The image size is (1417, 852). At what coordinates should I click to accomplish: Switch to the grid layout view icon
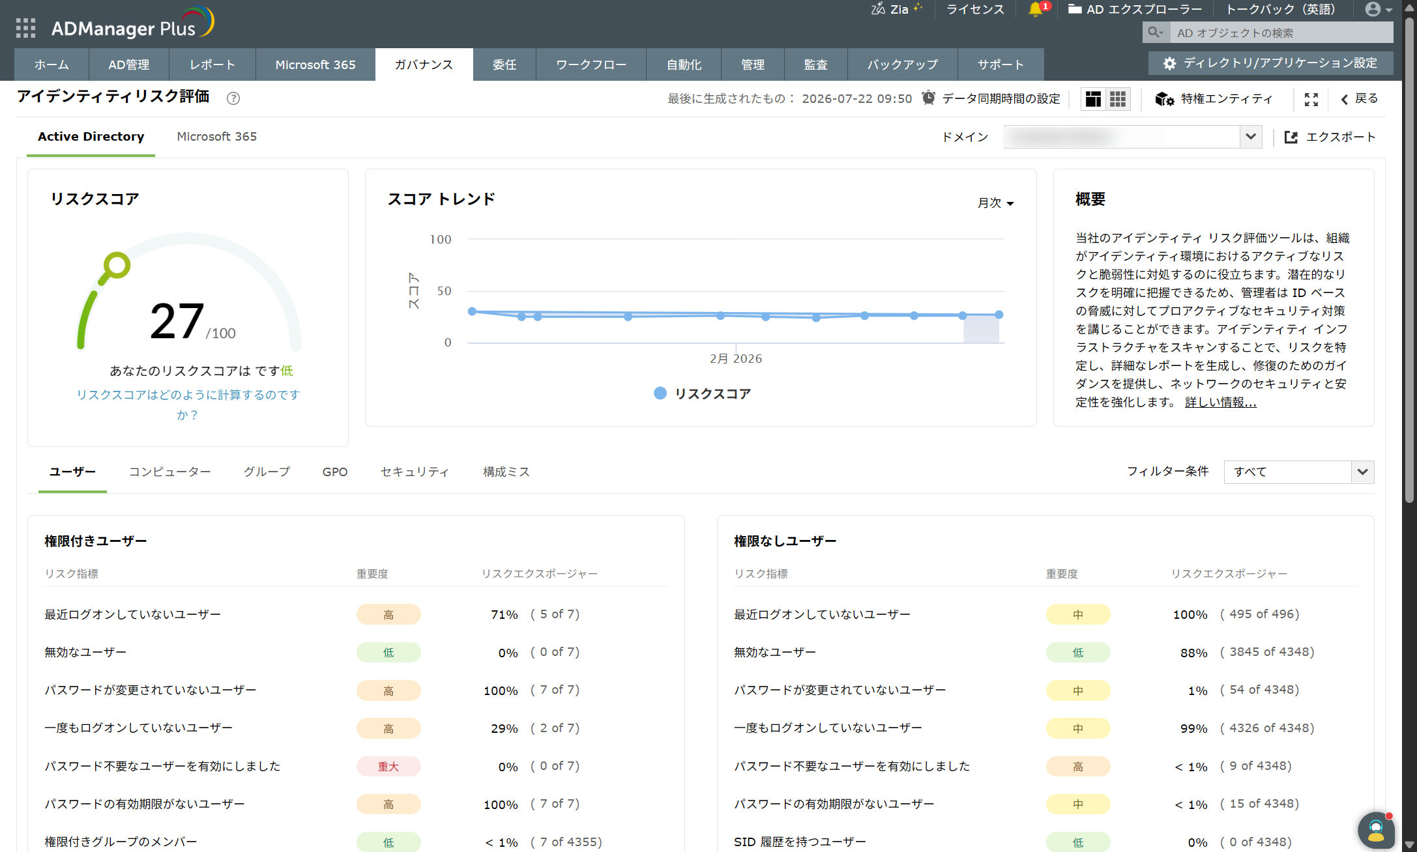(1118, 98)
